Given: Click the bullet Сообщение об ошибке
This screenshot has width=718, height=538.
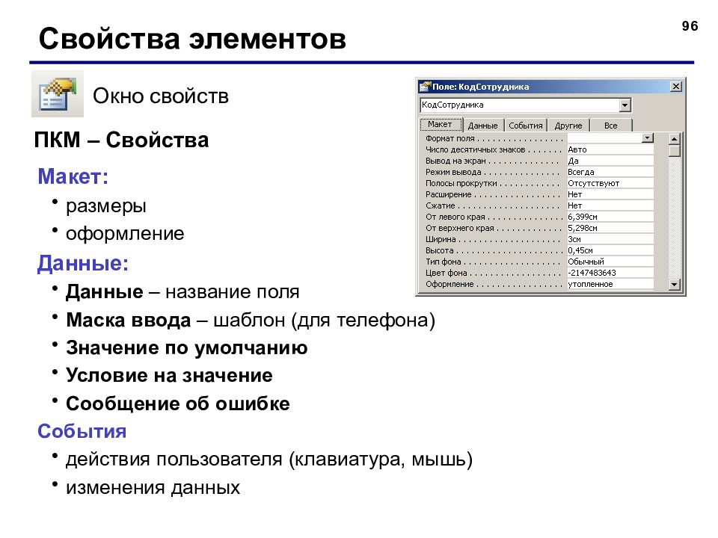Looking at the screenshot, I should pyautogui.click(x=178, y=403).
